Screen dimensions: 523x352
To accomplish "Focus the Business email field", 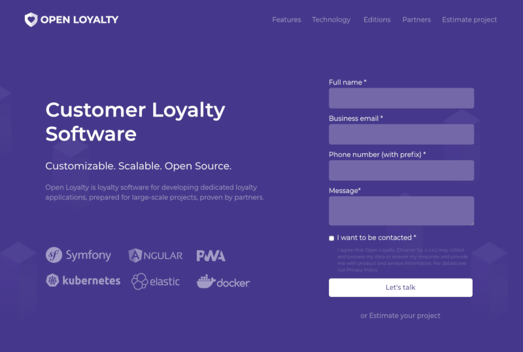I will coord(401,134).
